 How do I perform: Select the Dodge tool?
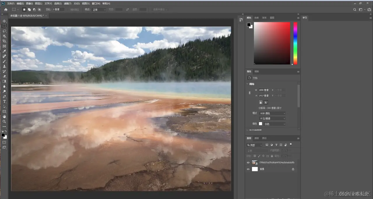4,91
